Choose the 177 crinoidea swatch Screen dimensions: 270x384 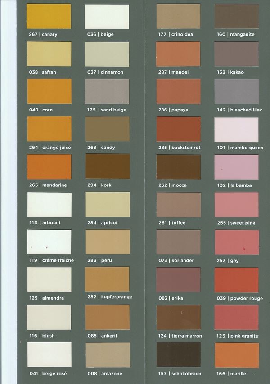[178, 16]
